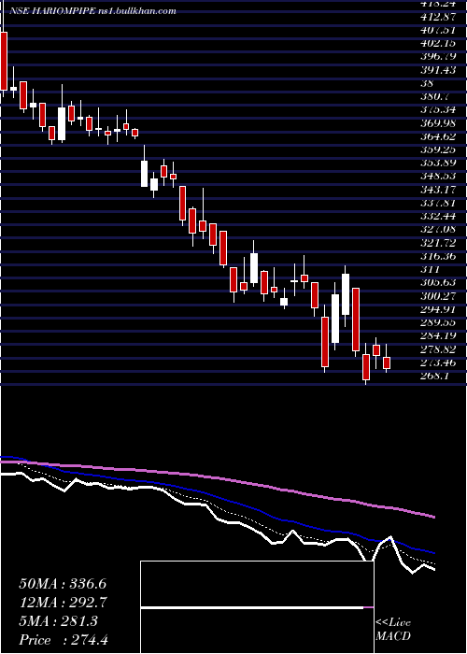
Task: Click the 353.89 price axis label
Action: tap(440, 163)
